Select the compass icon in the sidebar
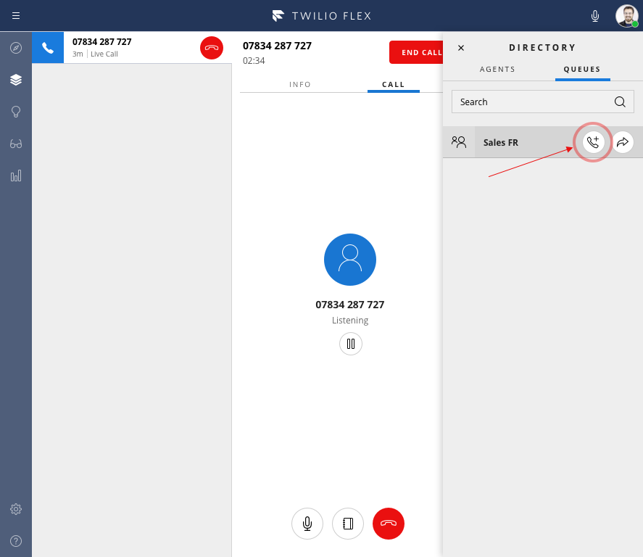 pos(16,47)
